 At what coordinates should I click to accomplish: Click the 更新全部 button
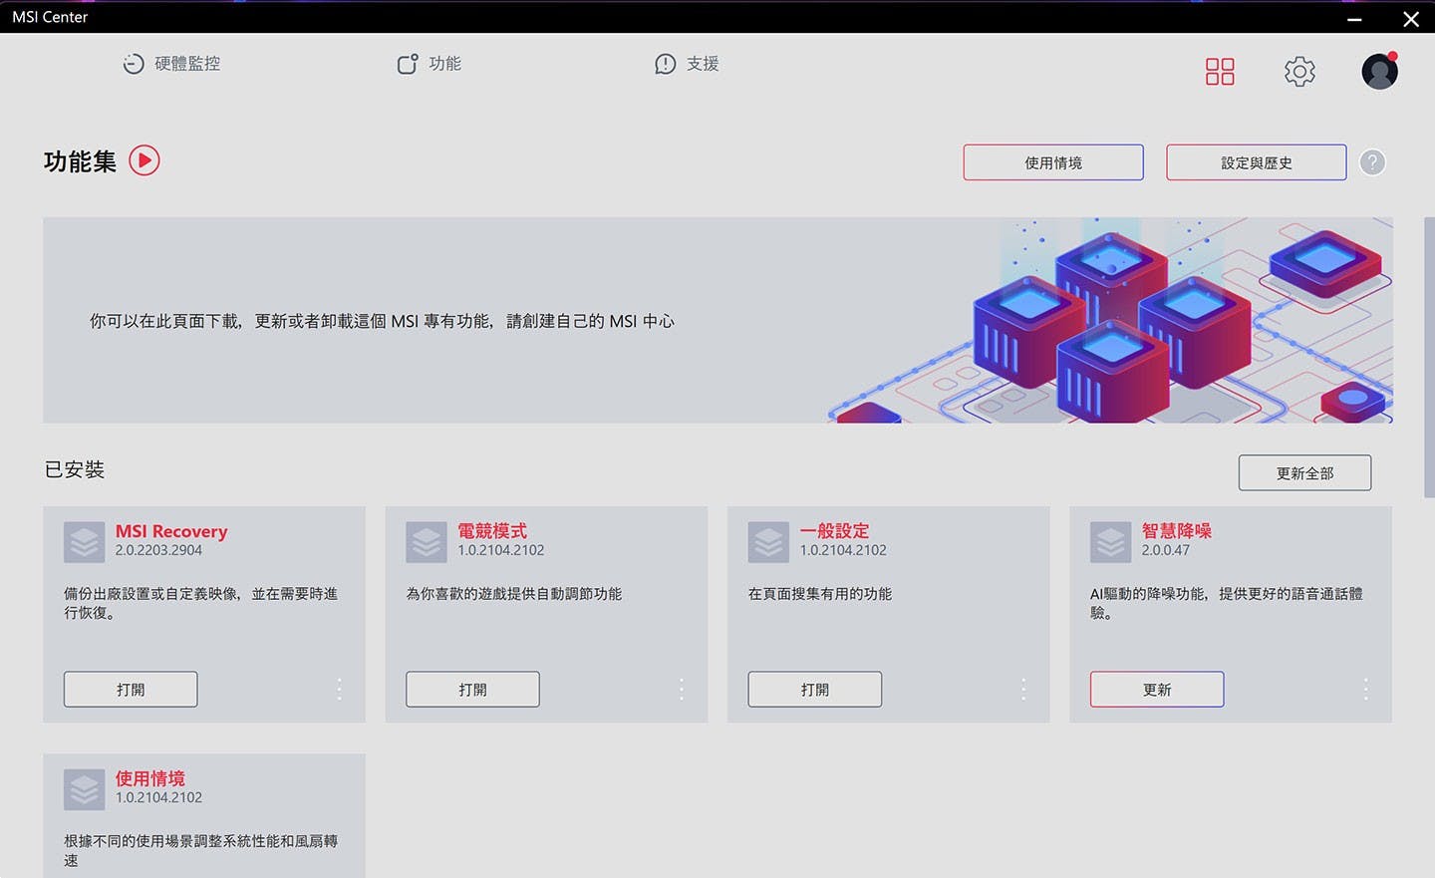pyautogui.click(x=1304, y=472)
